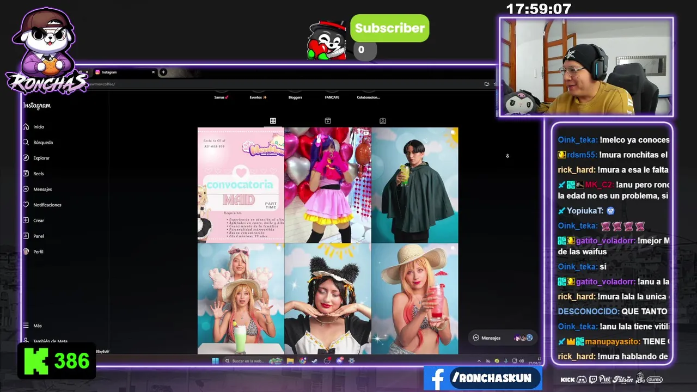Screen dimensions: 697x392
Task: Click the Instagram logo wordmark
Action: click(x=37, y=106)
